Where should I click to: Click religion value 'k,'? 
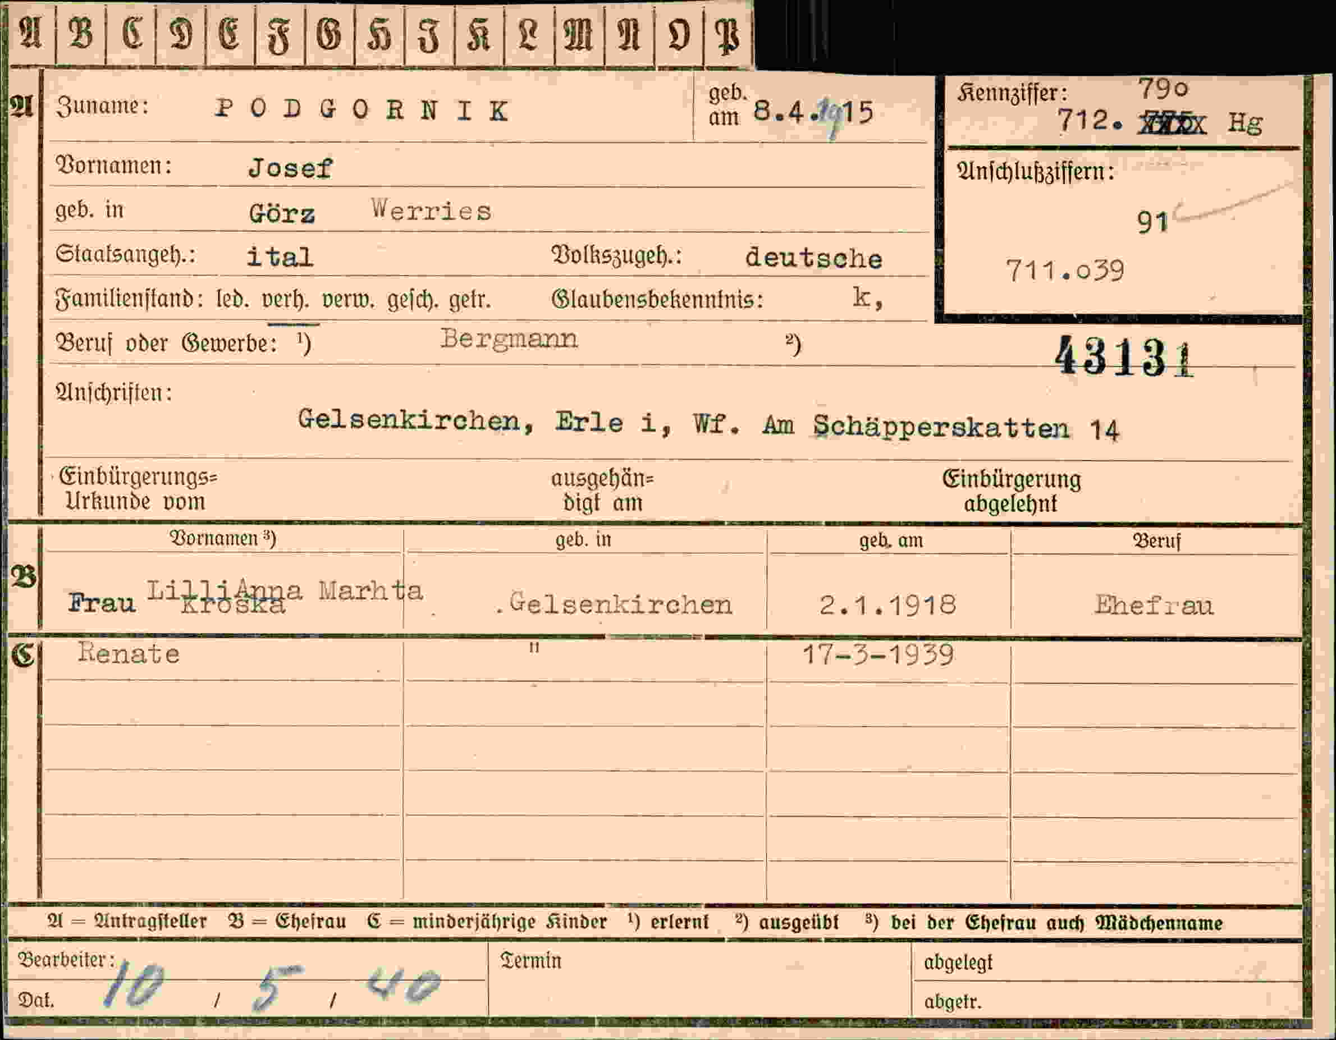[868, 298]
